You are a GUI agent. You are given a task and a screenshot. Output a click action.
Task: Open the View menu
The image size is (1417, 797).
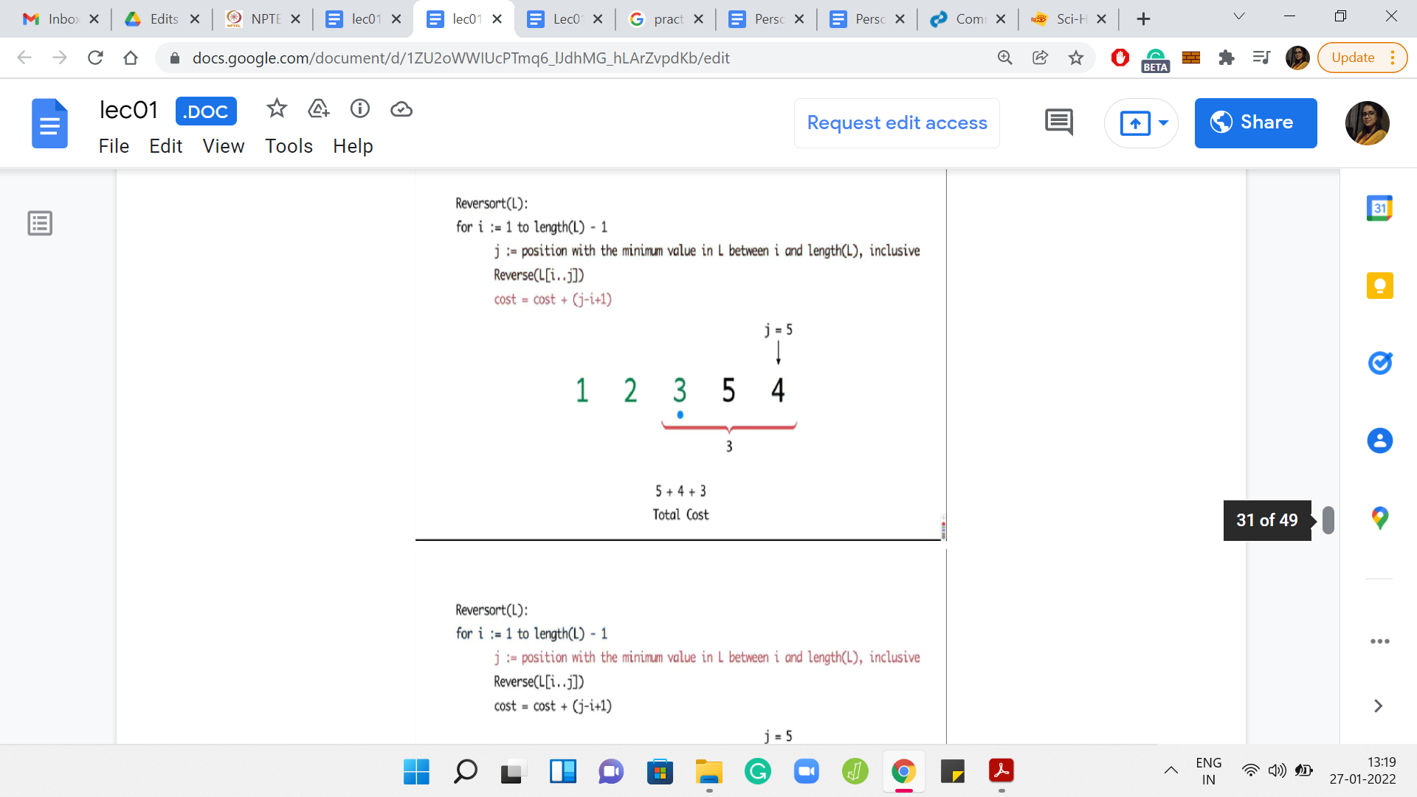pos(223,146)
